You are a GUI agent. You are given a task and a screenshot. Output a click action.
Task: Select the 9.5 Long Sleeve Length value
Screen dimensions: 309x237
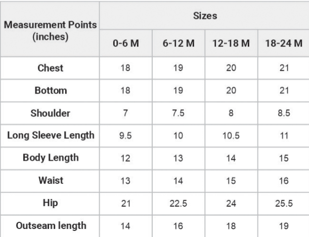pyautogui.click(x=126, y=135)
